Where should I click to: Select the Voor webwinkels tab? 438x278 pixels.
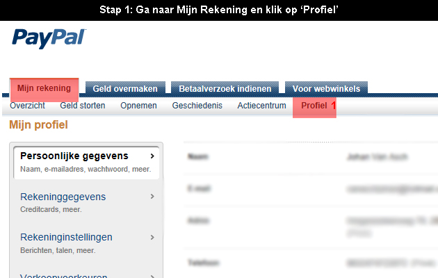click(326, 89)
